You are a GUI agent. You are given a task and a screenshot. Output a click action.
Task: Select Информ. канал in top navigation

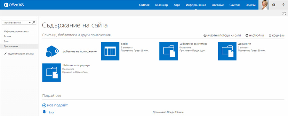196,5
